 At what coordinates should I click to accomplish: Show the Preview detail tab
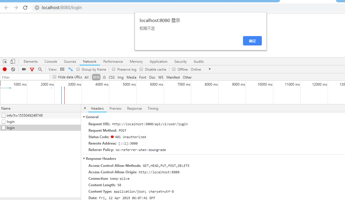(115, 109)
